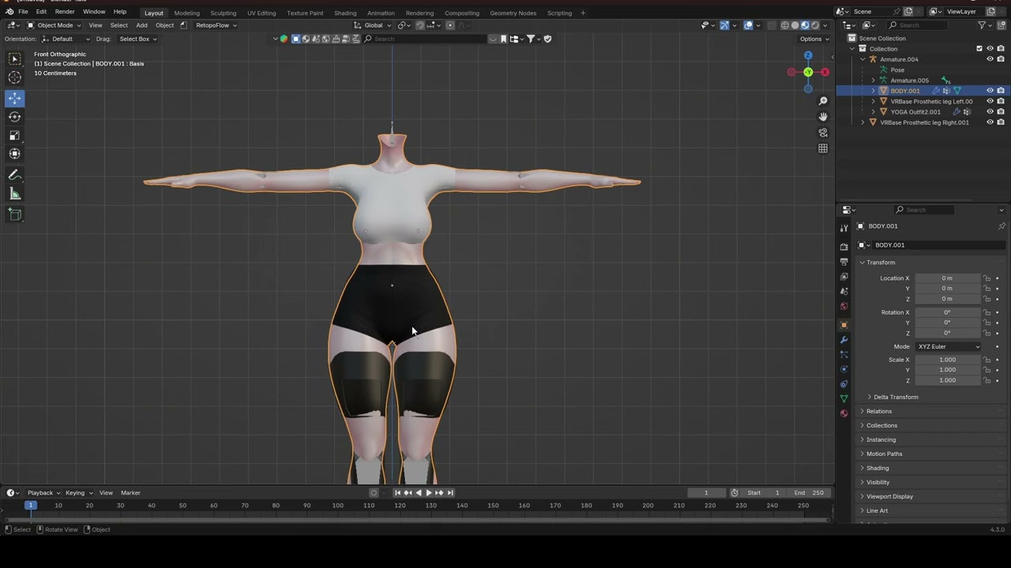Toggle proportional editing button

pos(450,25)
